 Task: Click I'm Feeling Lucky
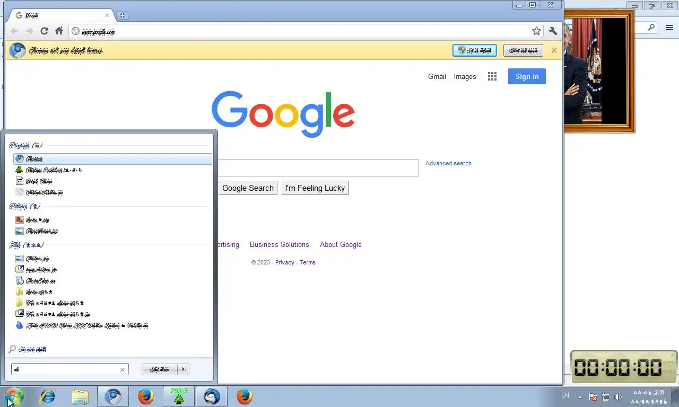315,188
